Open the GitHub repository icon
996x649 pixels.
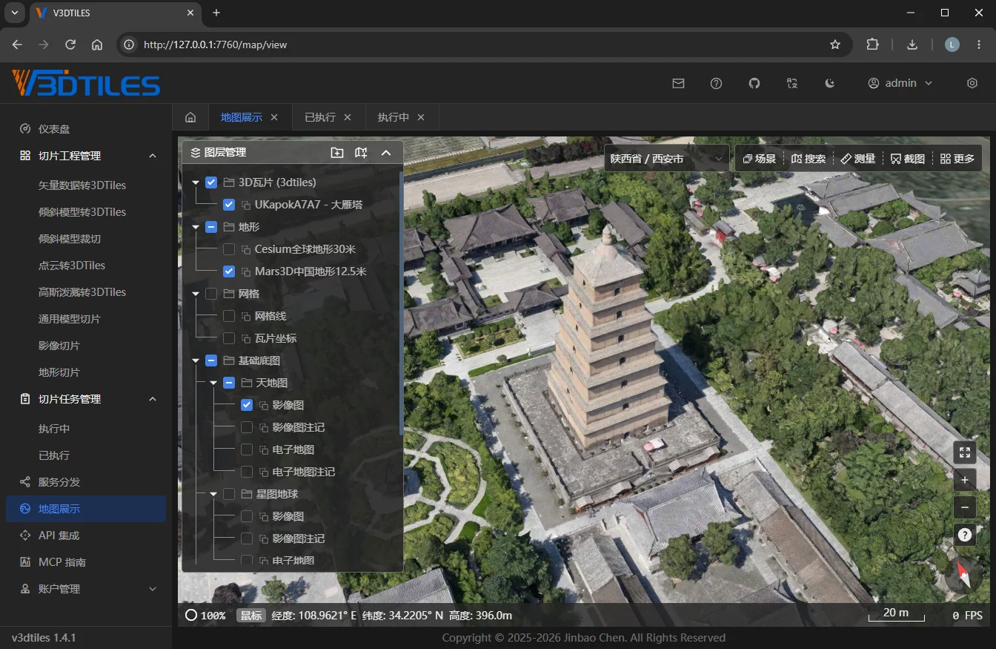[754, 83]
